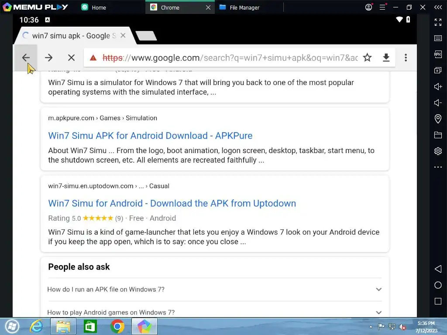Increase volume with the speaker plus icon
This screenshot has height=335, width=447.
coord(438,86)
